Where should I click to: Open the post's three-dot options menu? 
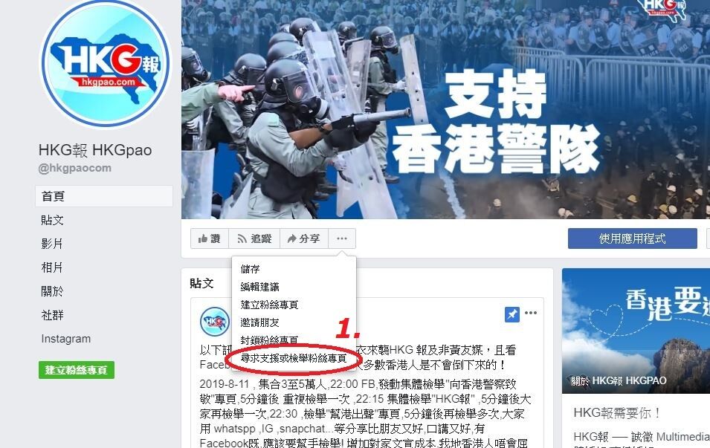pos(531,313)
